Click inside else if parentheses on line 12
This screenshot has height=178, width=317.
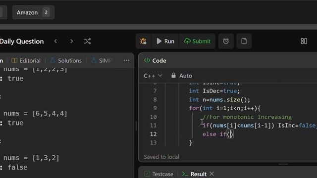pyautogui.click(x=230, y=134)
